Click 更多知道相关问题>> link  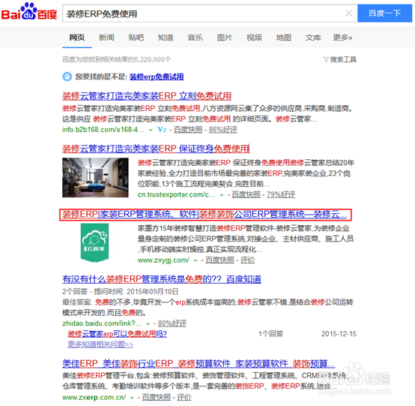pos(100,344)
